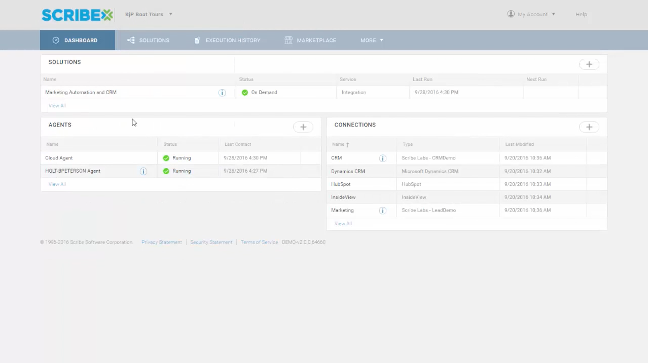648x363 pixels.
Task: Open the BjP Boat Tours organization dropdown
Action: [x=149, y=14]
